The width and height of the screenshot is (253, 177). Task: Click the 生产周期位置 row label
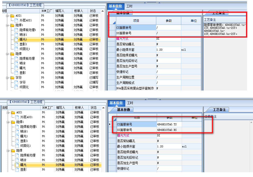point(125,77)
